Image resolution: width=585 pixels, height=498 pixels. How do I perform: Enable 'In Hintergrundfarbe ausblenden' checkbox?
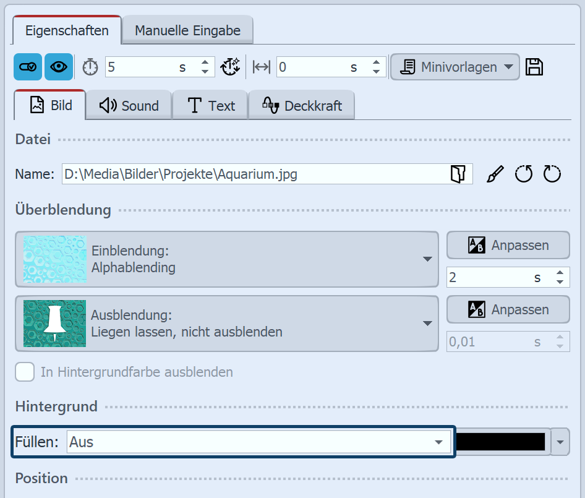pyautogui.click(x=25, y=372)
